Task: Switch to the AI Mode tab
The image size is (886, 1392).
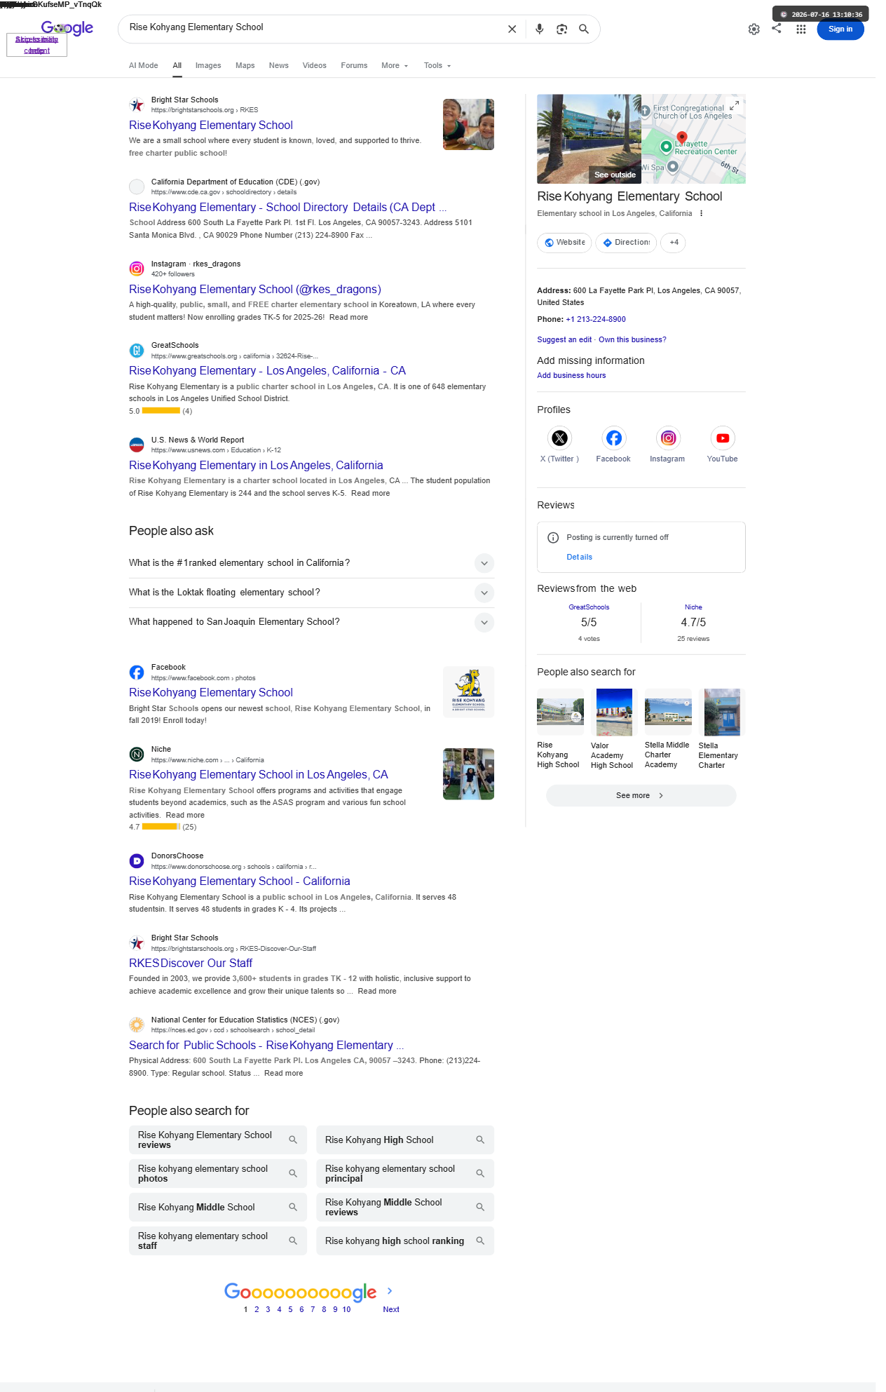Action: click(144, 66)
